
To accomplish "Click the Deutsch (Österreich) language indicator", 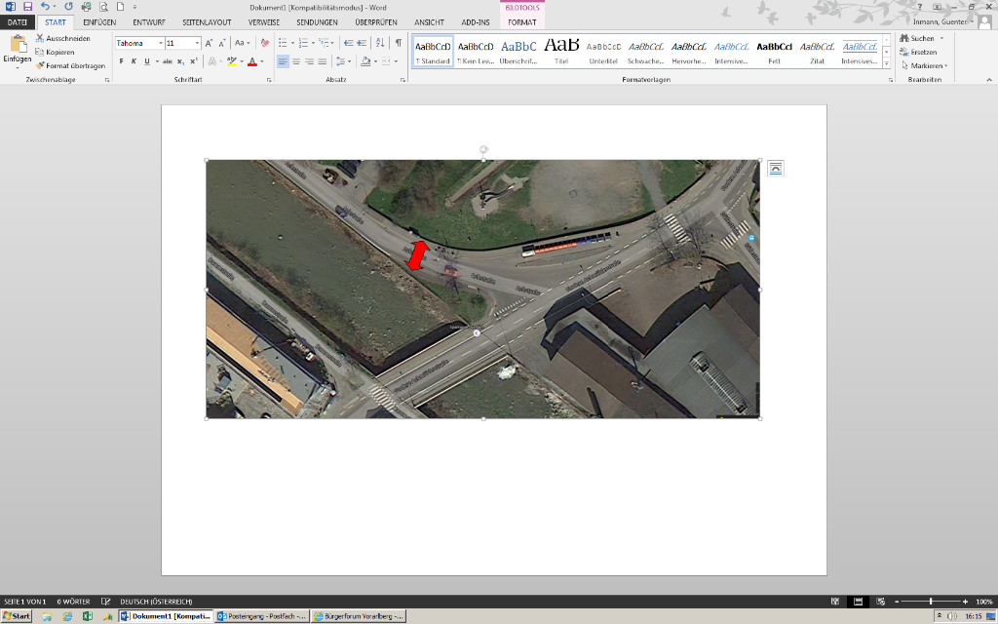I will point(157,602).
